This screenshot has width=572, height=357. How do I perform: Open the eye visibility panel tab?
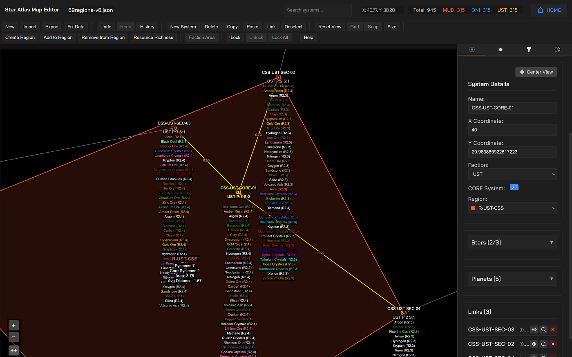(500, 49)
